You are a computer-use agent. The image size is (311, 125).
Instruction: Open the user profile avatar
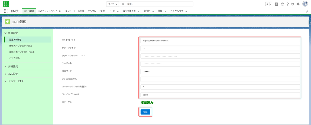pyautogui.click(x=305, y=4)
